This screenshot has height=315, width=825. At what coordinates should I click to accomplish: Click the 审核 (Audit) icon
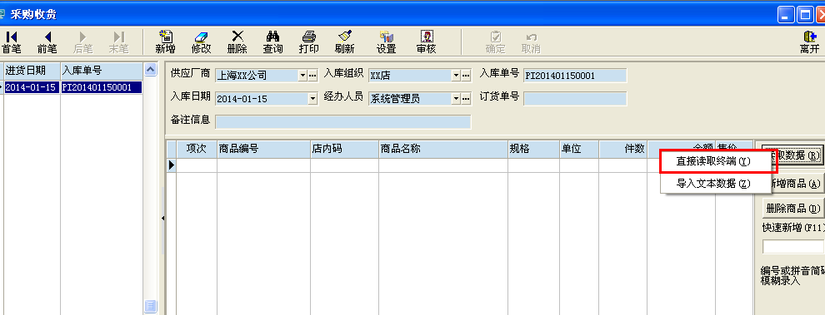point(426,42)
